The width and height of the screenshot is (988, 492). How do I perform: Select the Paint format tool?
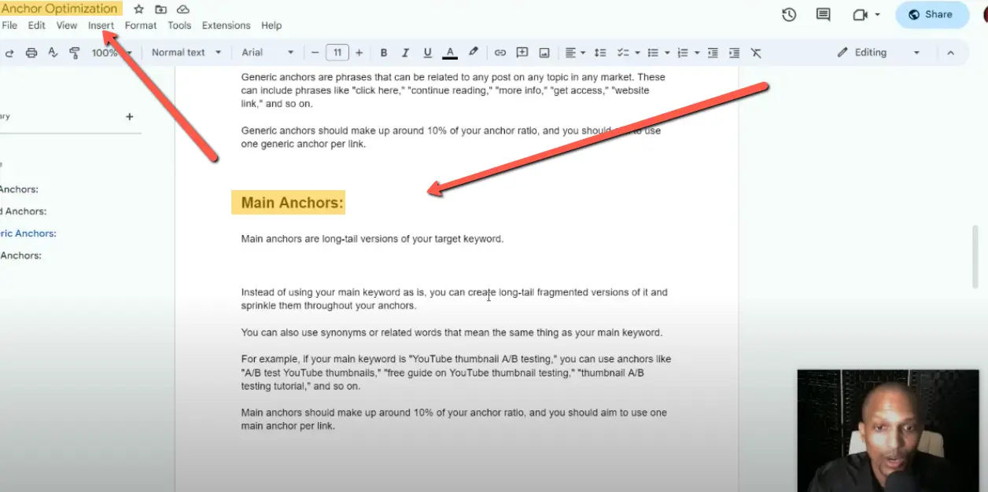coord(73,52)
